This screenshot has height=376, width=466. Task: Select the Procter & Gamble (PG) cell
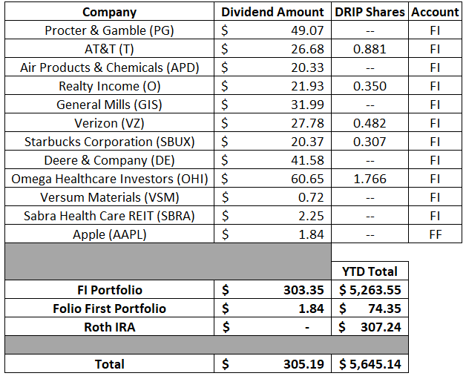pos(109,30)
